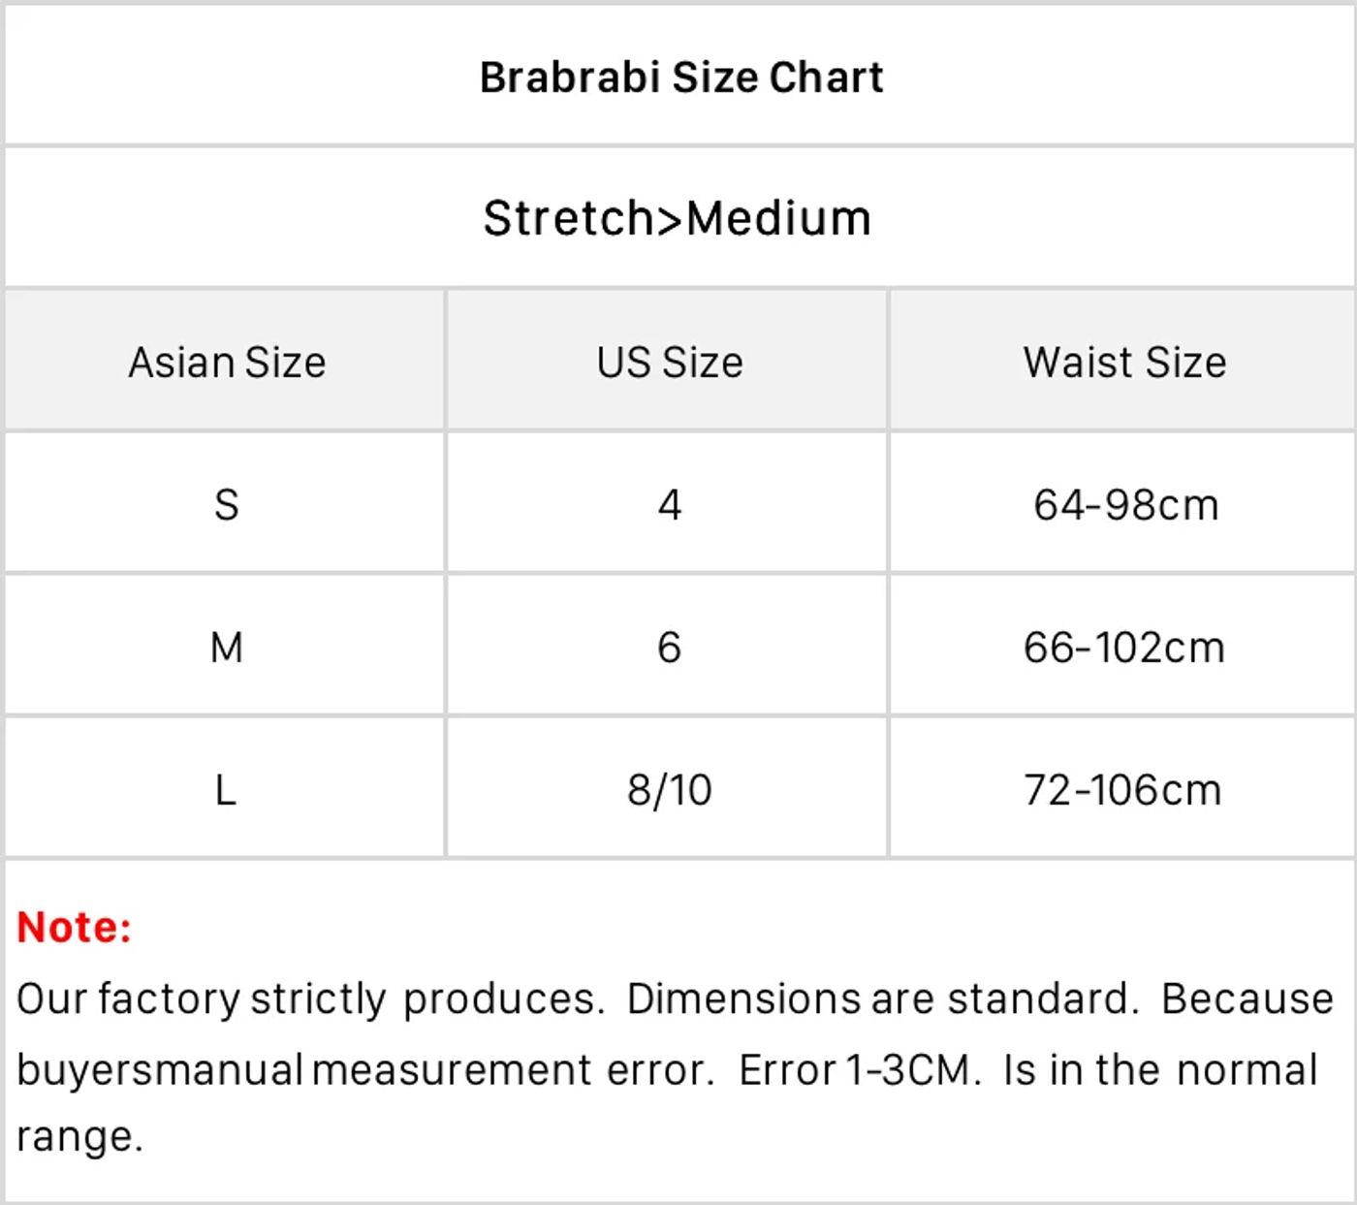Image resolution: width=1357 pixels, height=1205 pixels.
Task: Select the Stretch>Medium heading text
Action: pos(678,218)
